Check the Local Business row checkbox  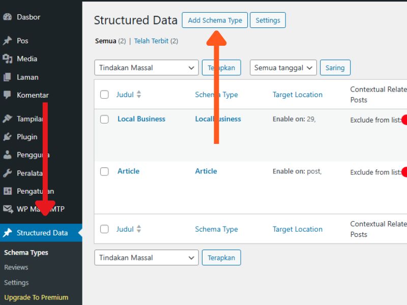104,119
